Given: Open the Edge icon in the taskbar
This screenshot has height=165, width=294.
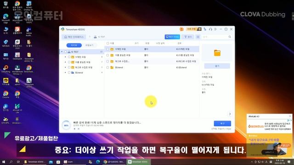Looking at the screenshot, I should 98,162.
